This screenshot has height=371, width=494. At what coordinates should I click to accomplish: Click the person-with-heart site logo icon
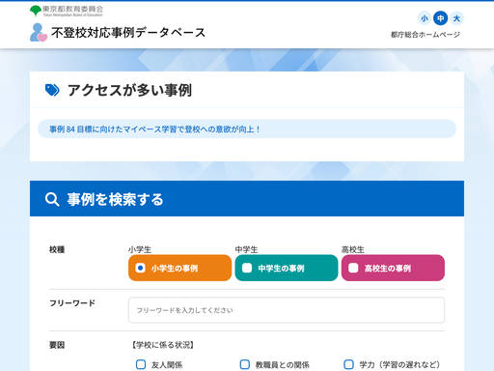pyautogui.click(x=39, y=33)
